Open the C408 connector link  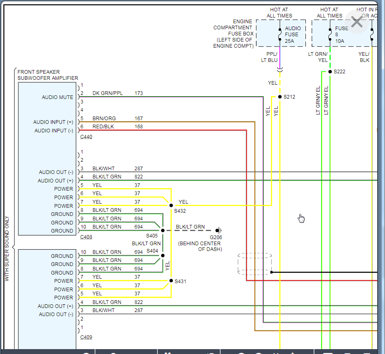pos(86,237)
